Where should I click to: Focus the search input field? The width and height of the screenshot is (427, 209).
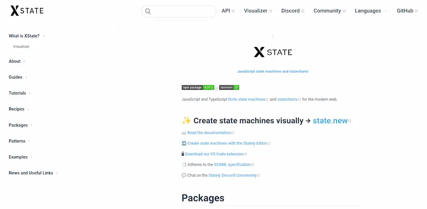click(178, 11)
